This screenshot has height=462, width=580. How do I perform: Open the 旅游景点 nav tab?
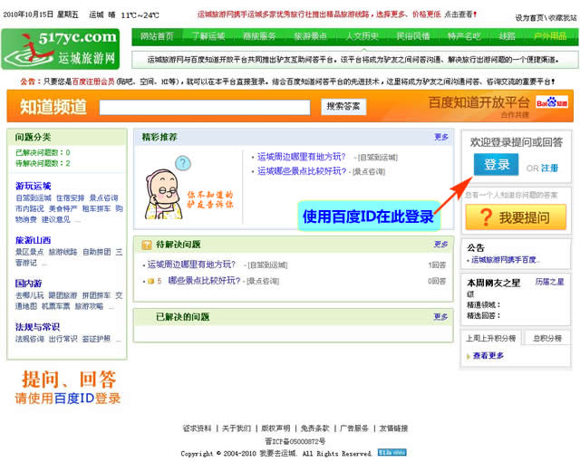310,36
